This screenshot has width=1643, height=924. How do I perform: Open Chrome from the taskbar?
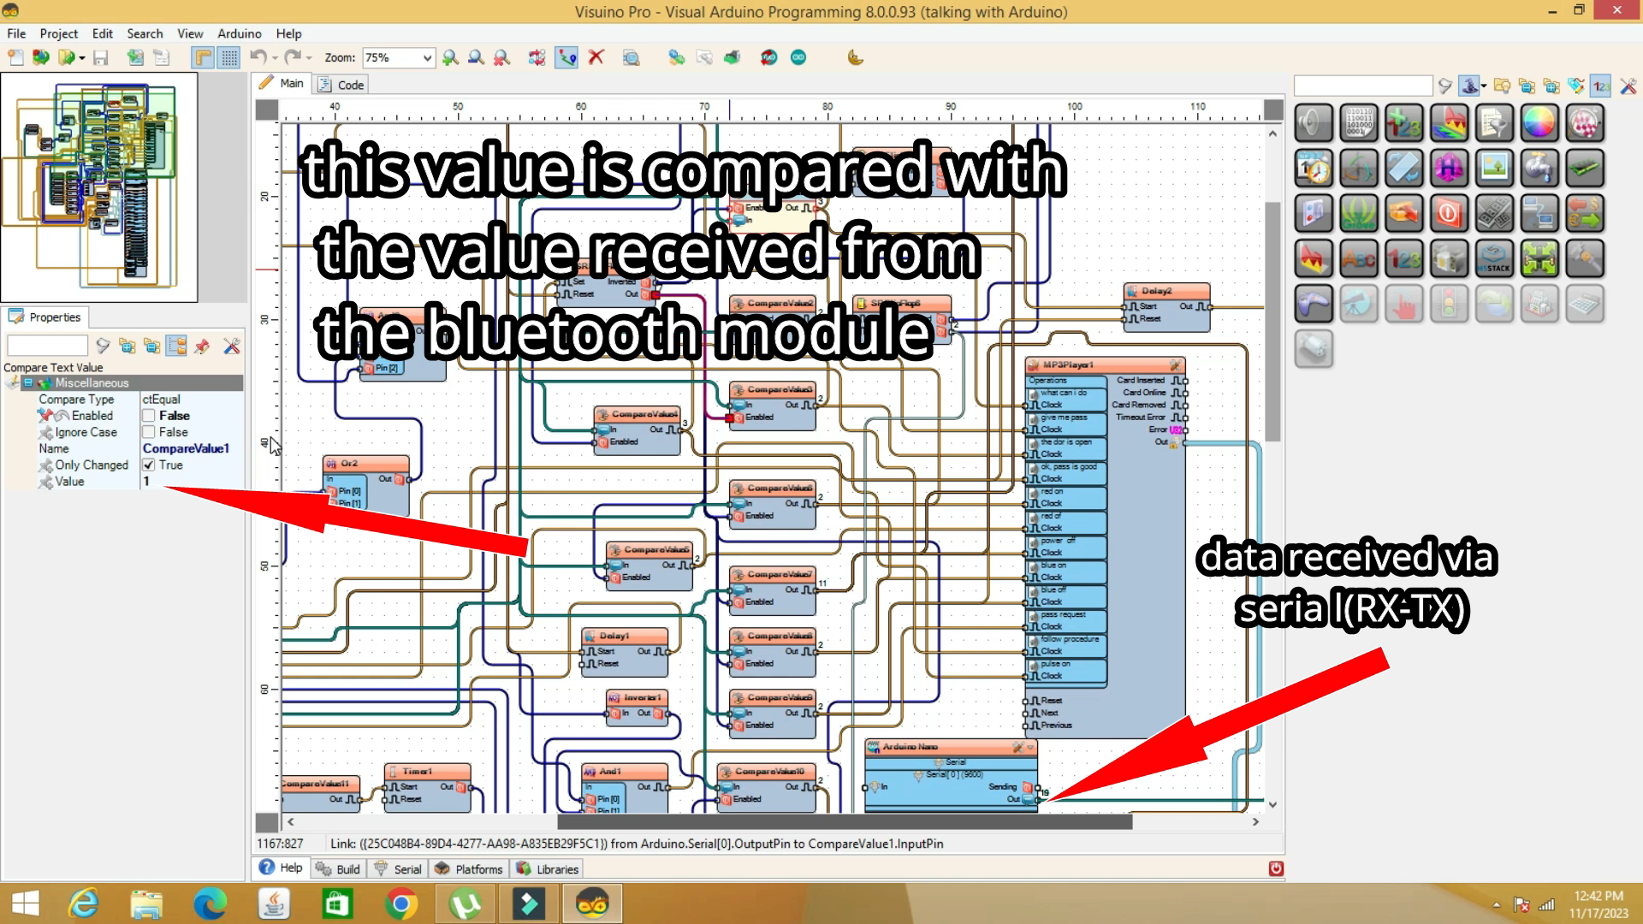coord(400,904)
